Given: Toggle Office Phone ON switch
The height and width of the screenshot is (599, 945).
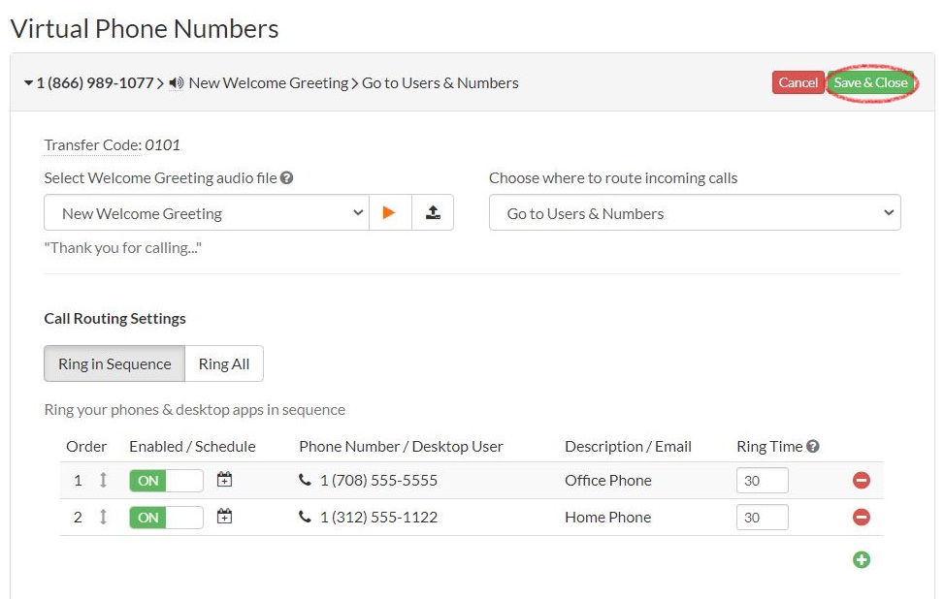Looking at the screenshot, I should [166, 481].
